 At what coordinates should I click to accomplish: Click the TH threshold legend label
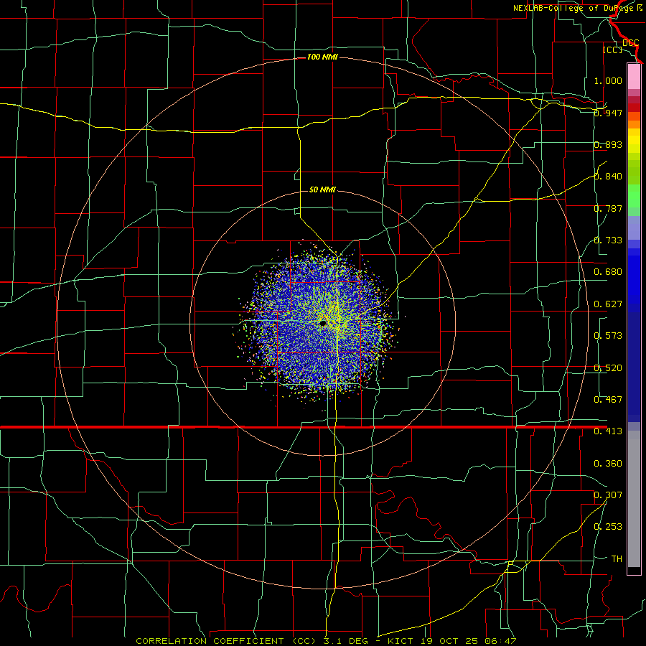[617, 559]
